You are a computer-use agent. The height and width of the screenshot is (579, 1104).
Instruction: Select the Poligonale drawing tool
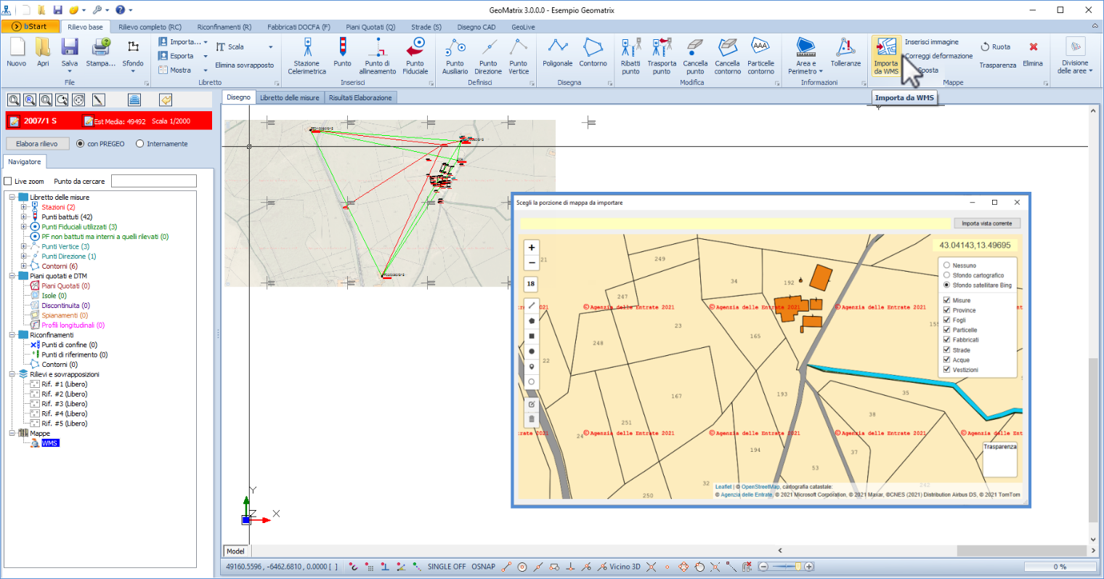(558, 52)
